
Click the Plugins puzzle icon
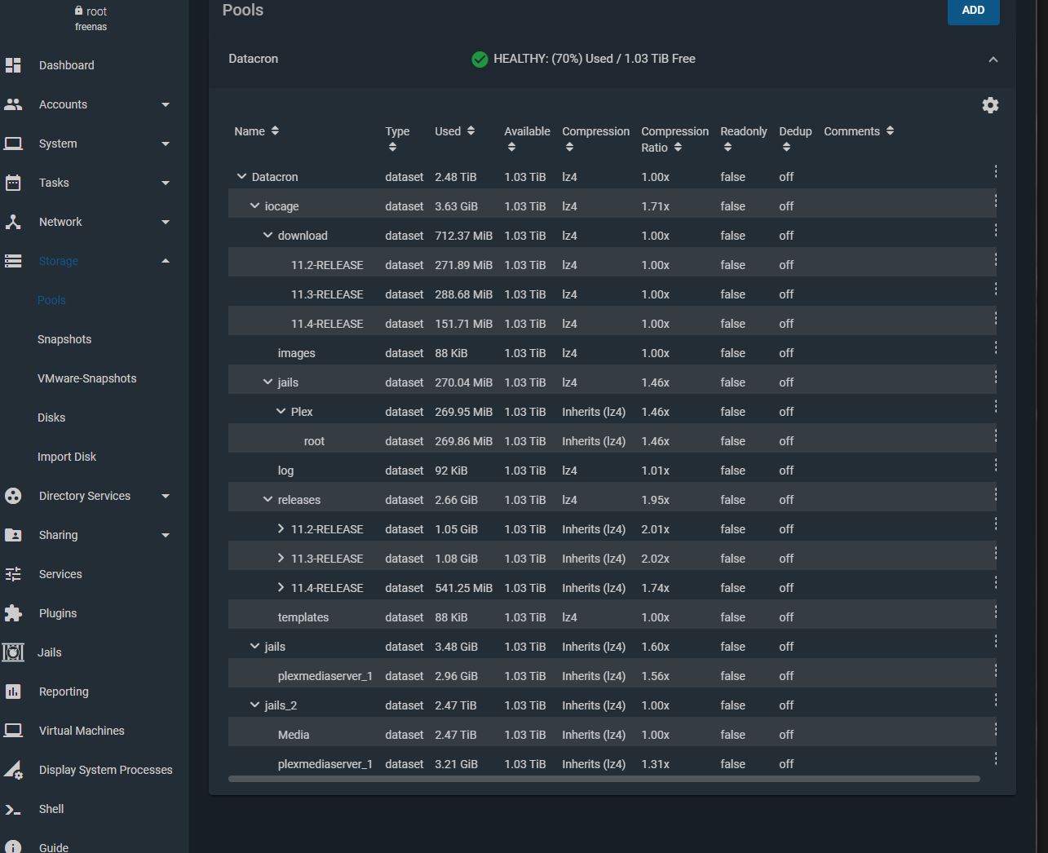pyautogui.click(x=13, y=613)
